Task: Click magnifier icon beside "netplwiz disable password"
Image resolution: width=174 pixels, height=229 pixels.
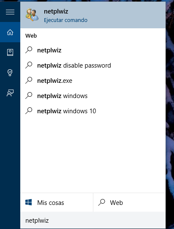Action: (x=29, y=65)
